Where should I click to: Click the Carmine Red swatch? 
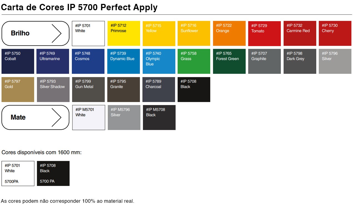click(300, 33)
